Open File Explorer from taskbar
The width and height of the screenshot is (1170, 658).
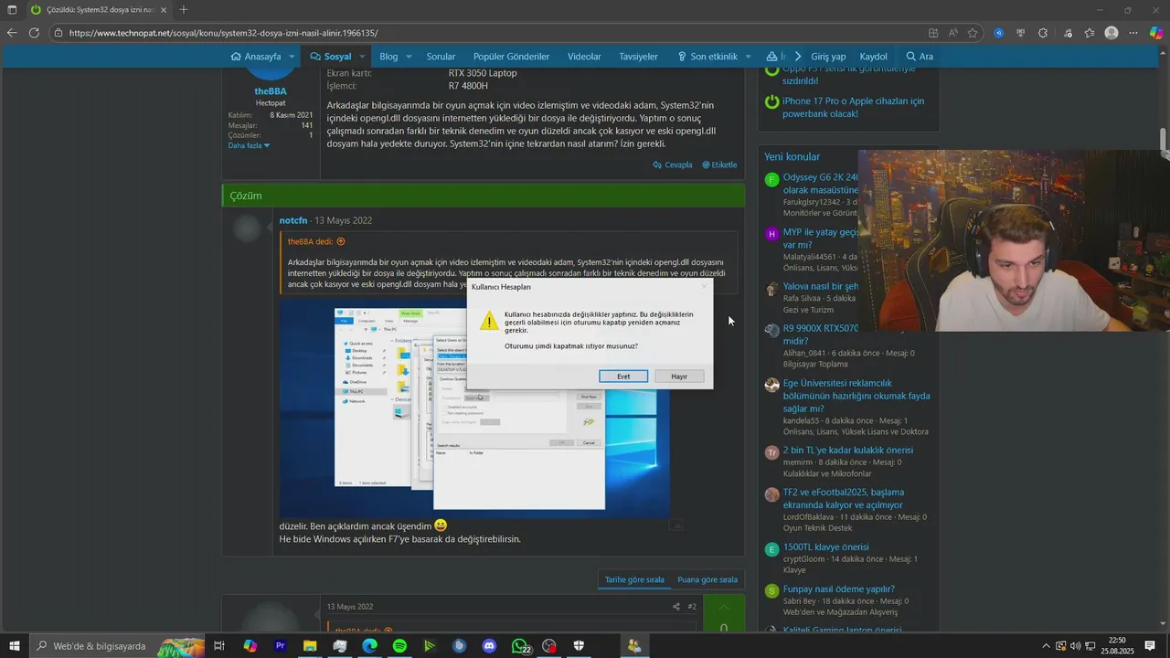click(x=310, y=646)
